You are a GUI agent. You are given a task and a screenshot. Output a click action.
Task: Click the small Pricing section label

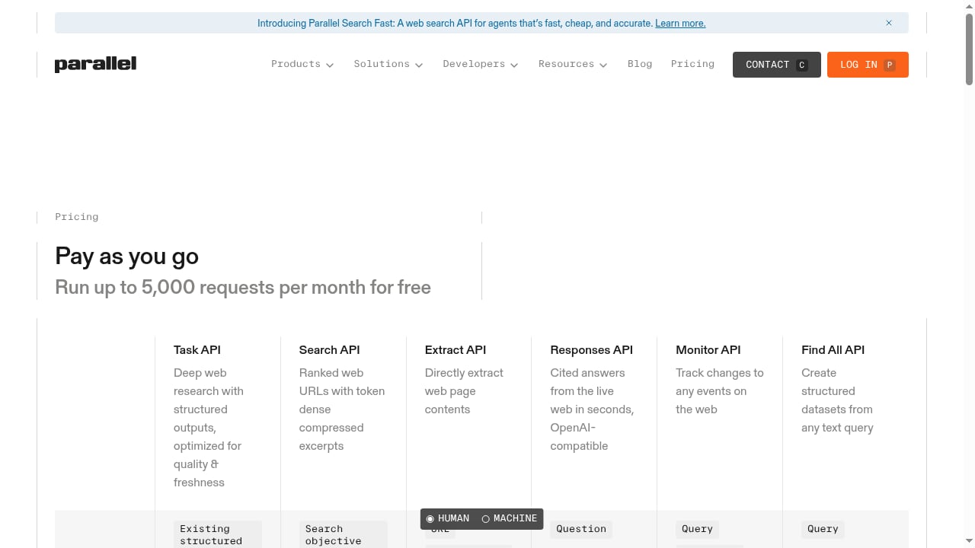pyautogui.click(x=76, y=217)
